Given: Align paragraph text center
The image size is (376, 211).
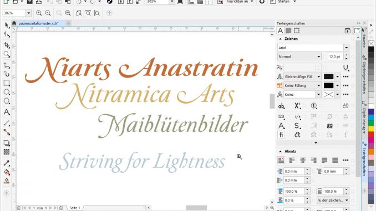Looking at the screenshot, I should point(303,160).
